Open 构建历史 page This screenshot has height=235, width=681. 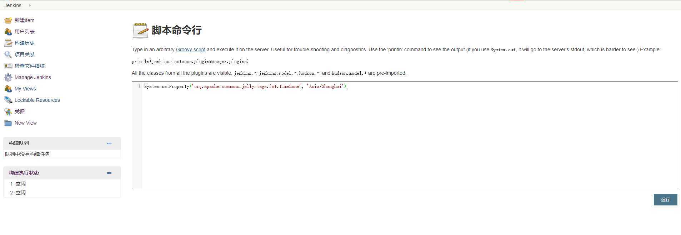[x=25, y=43]
